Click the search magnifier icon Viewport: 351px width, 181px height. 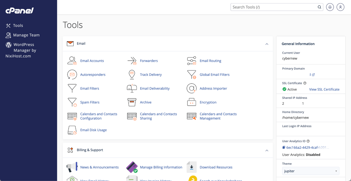319,7
